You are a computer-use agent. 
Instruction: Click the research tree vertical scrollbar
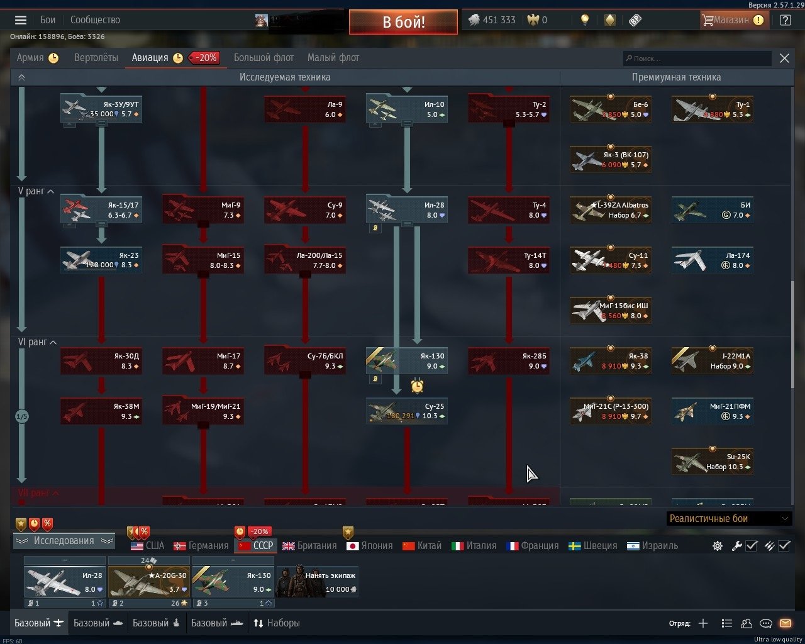793,333
